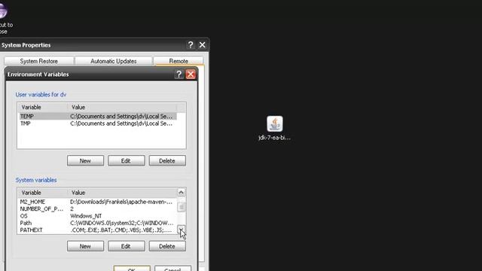Click the help button in System Properties

pos(191,45)
